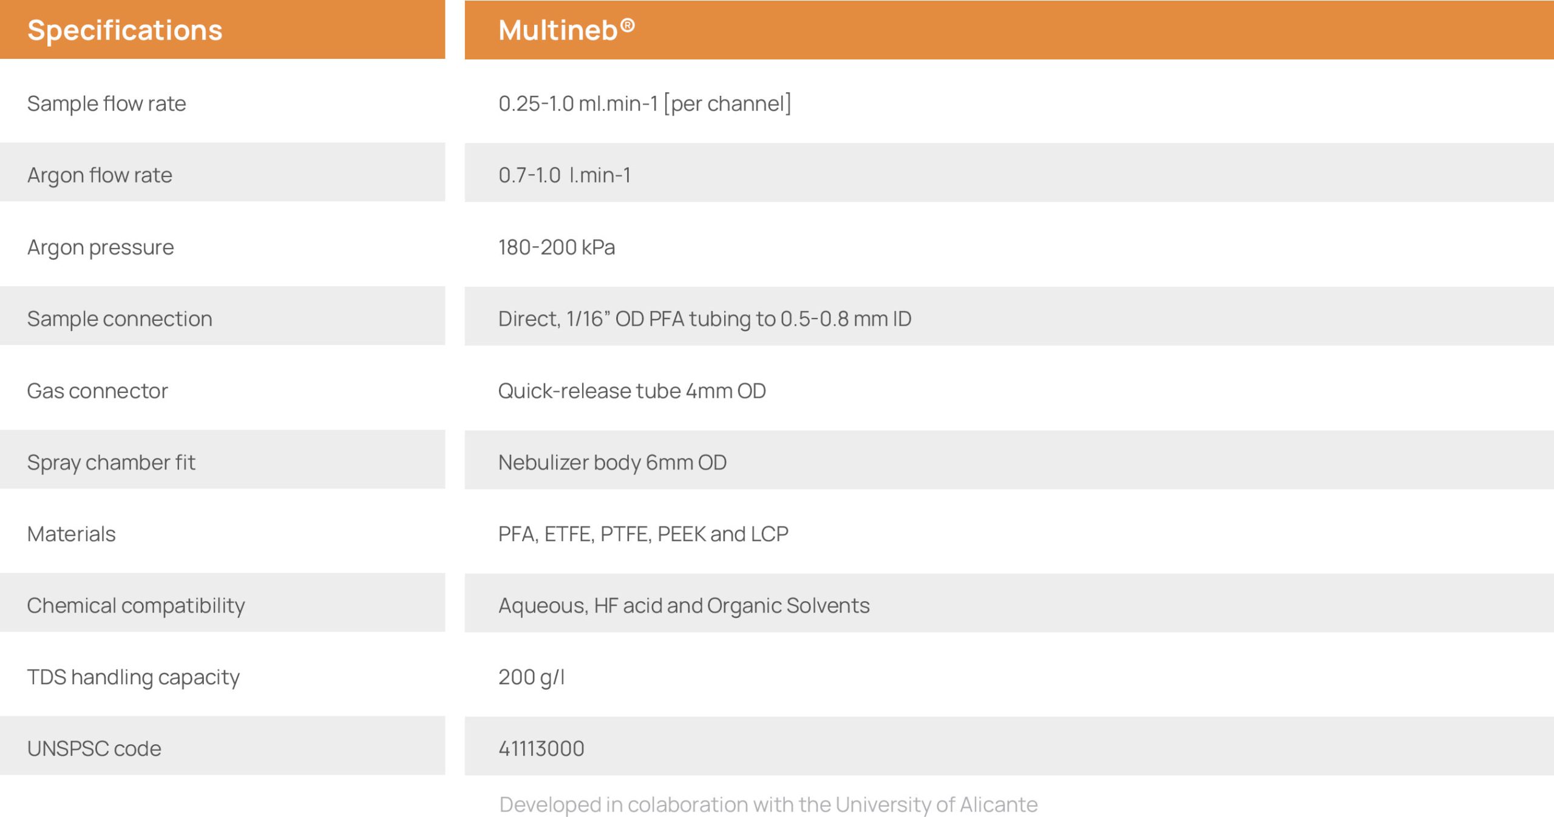The image size is (1554, 817).
Task: Select the Chemical compatibility label
Action: (x=137, y=606)
